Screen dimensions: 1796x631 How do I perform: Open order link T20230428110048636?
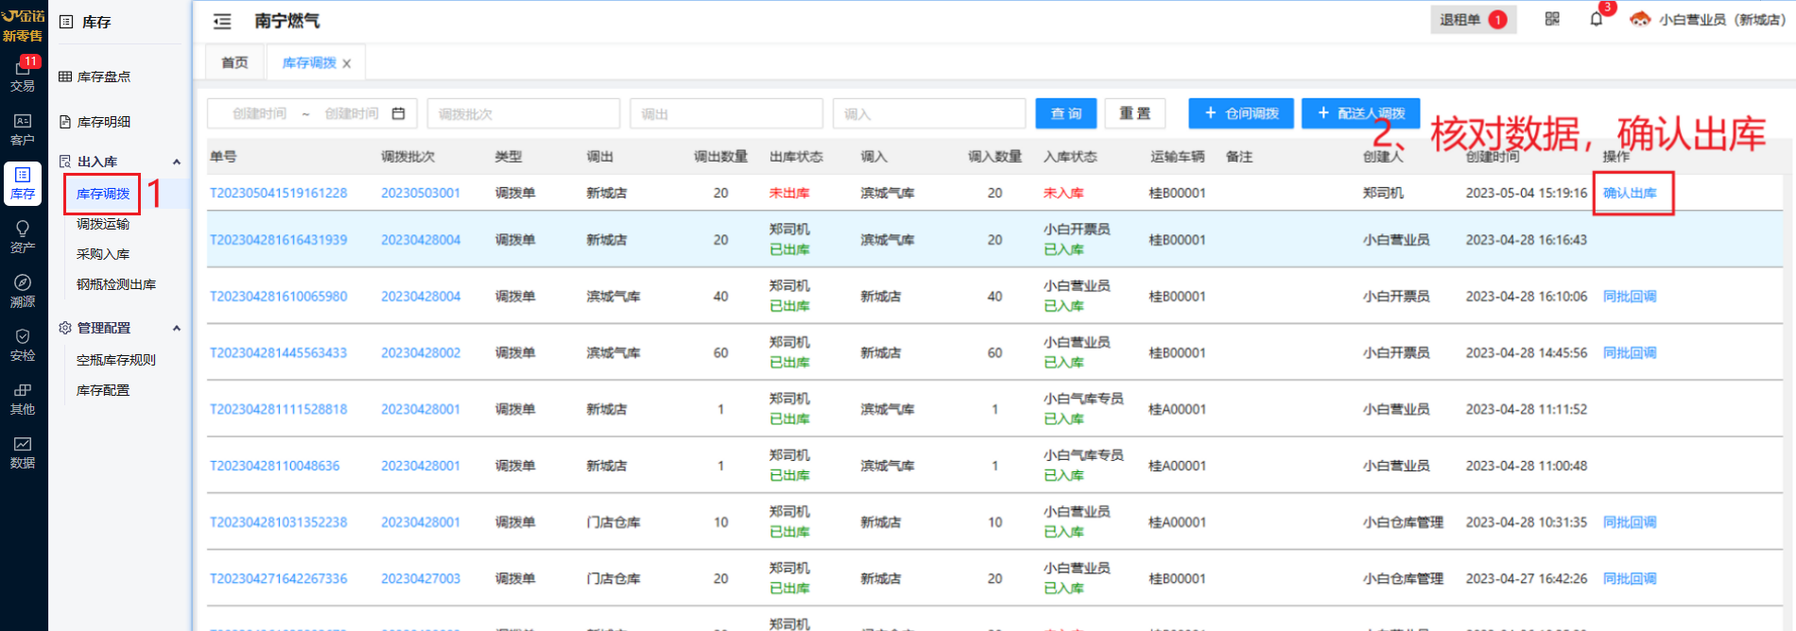point(274,466)
